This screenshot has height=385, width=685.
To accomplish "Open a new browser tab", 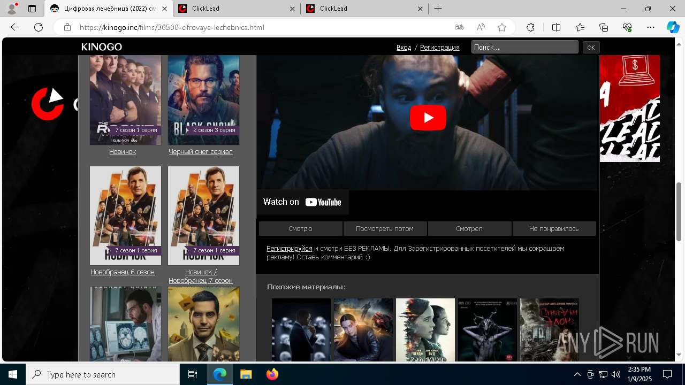I will pyautogui.click(x=438, y=9).
